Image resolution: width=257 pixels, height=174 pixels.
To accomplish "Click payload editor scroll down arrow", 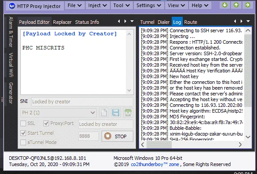I will (x=129, y=91).
